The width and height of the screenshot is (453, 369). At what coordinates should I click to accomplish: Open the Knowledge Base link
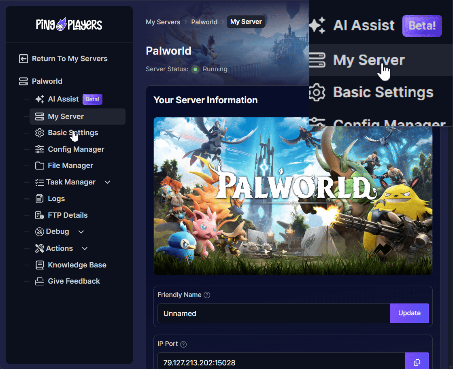click(77, 265)
